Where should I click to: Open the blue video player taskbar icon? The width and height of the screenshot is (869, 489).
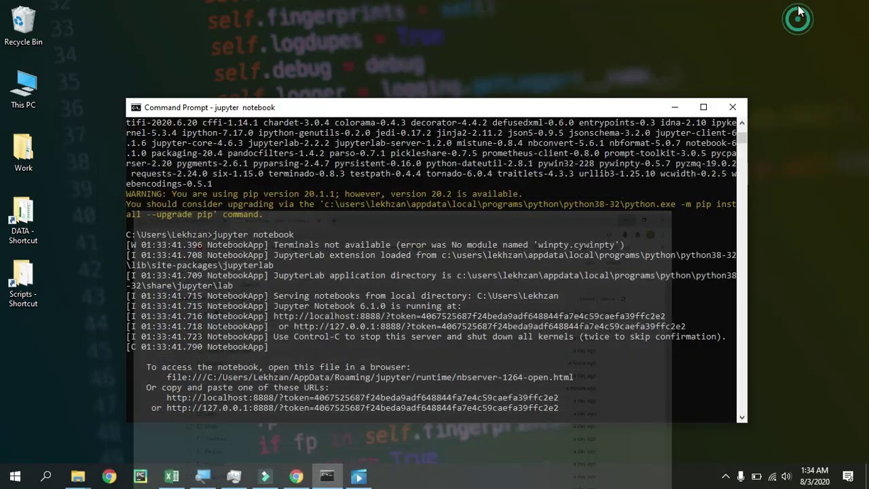point(358,477)
